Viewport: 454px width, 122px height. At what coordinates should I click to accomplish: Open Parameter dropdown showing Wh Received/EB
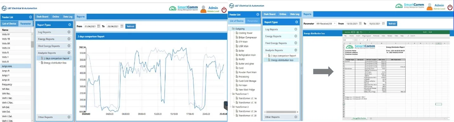click(326, 23)
